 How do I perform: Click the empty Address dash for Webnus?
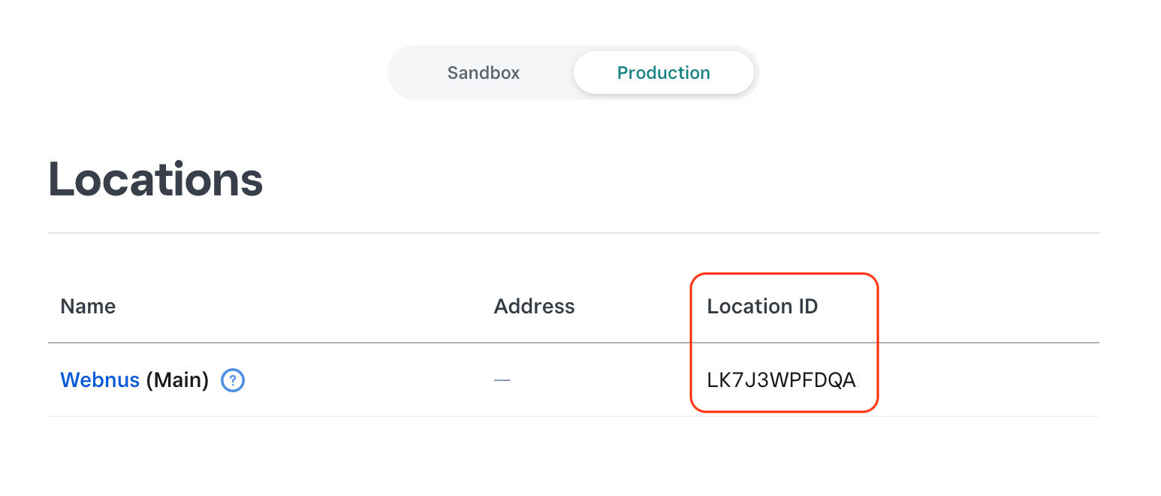[502, 381]
